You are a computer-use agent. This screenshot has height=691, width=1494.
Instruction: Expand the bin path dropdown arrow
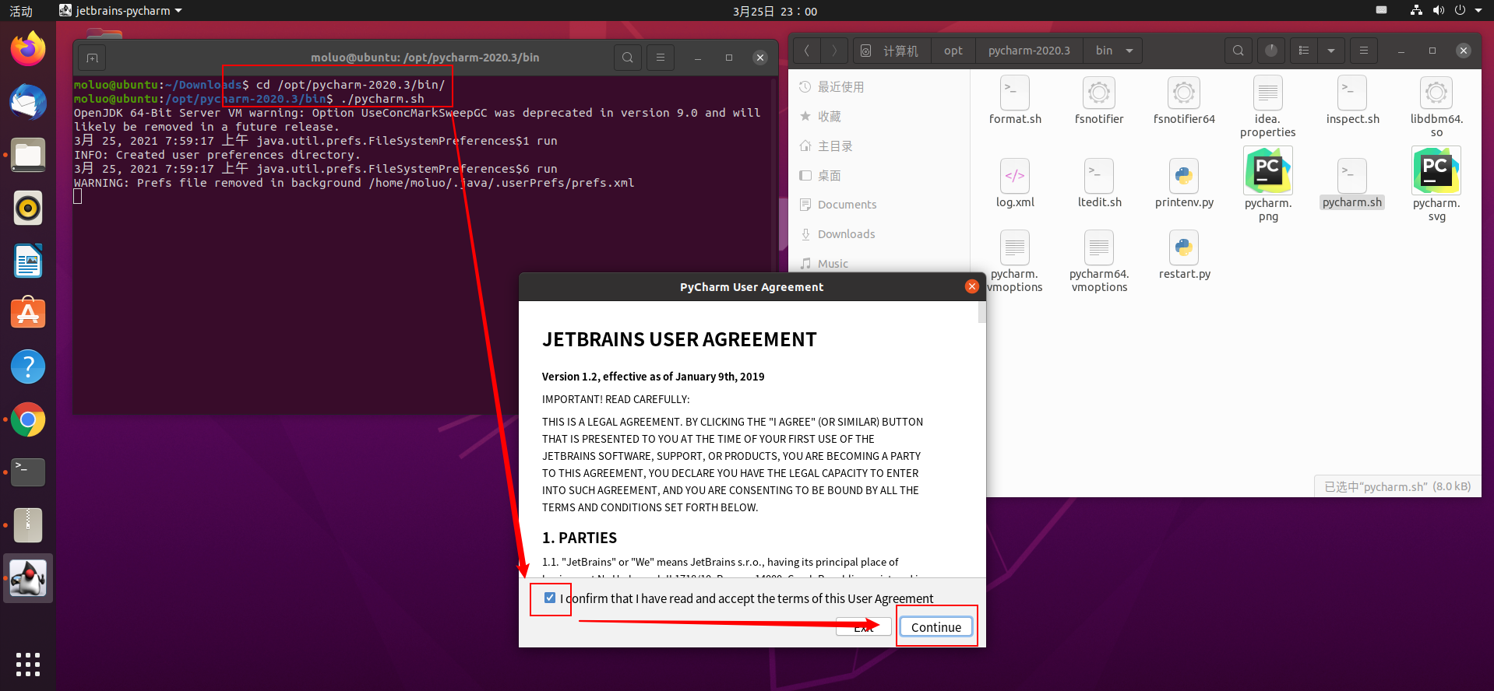click(x=1129, y=51)
